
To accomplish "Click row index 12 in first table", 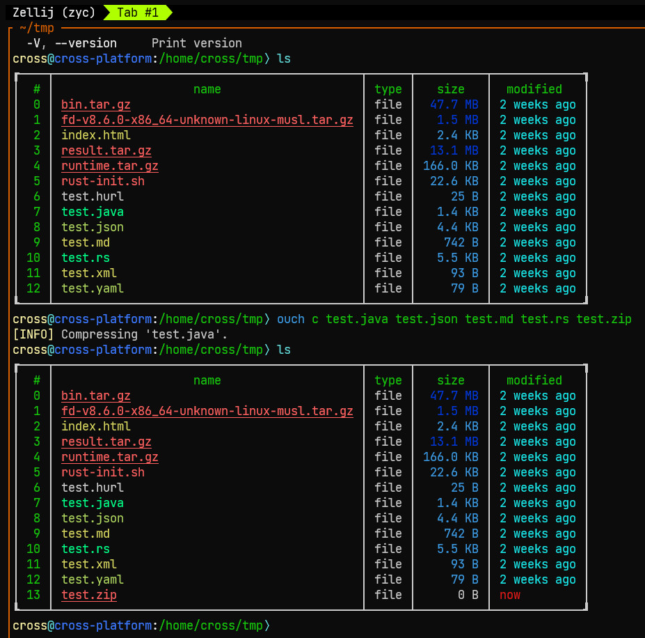I will pyautogui.click(x=33, y=289).
